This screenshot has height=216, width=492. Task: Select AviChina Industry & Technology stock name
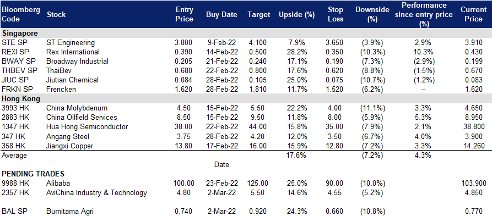click(96, 193)
